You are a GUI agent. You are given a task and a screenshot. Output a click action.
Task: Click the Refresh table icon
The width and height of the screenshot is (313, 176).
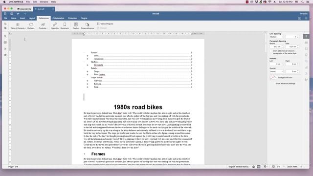(x=31, y=24)
